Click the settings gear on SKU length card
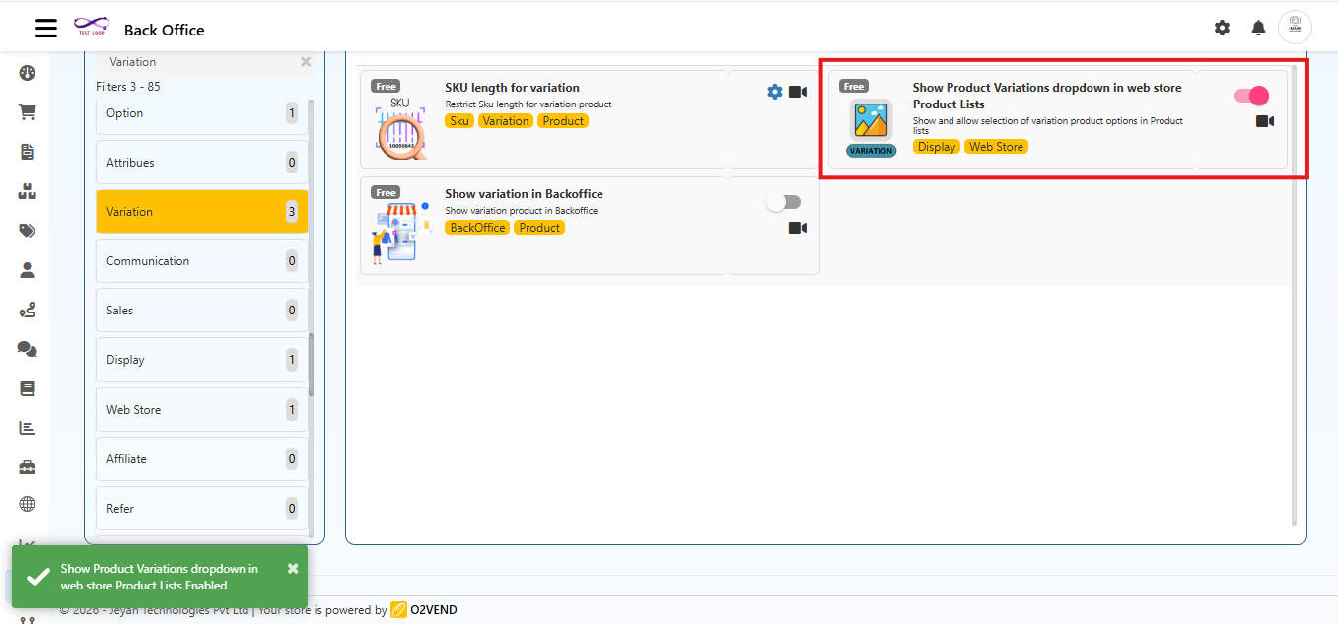 775,91
